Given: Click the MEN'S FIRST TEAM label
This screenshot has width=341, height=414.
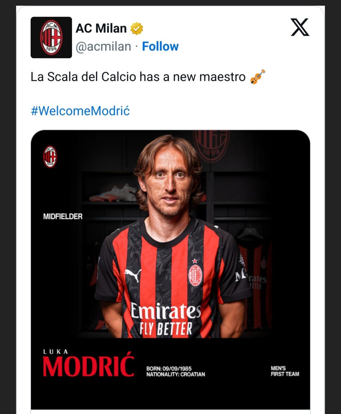Looking at the screenshot, I should pyautogui.click(x=285, y=371).
